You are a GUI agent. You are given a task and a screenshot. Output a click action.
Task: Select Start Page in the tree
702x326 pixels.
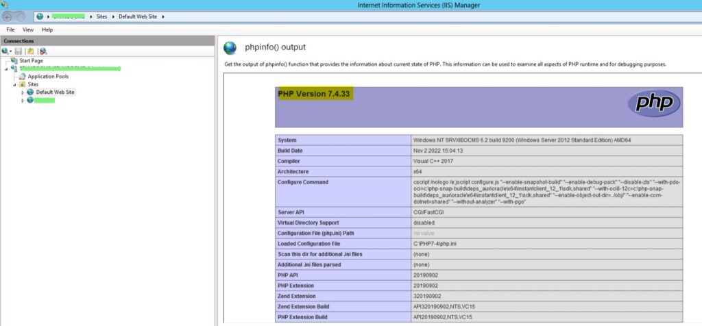(31, 60)
